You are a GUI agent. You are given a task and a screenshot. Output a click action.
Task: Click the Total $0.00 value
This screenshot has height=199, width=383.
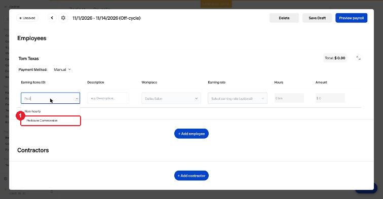[x=335, y=58]
